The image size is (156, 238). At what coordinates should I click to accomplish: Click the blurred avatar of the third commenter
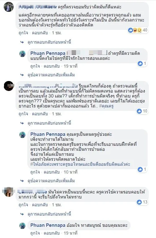9,192
